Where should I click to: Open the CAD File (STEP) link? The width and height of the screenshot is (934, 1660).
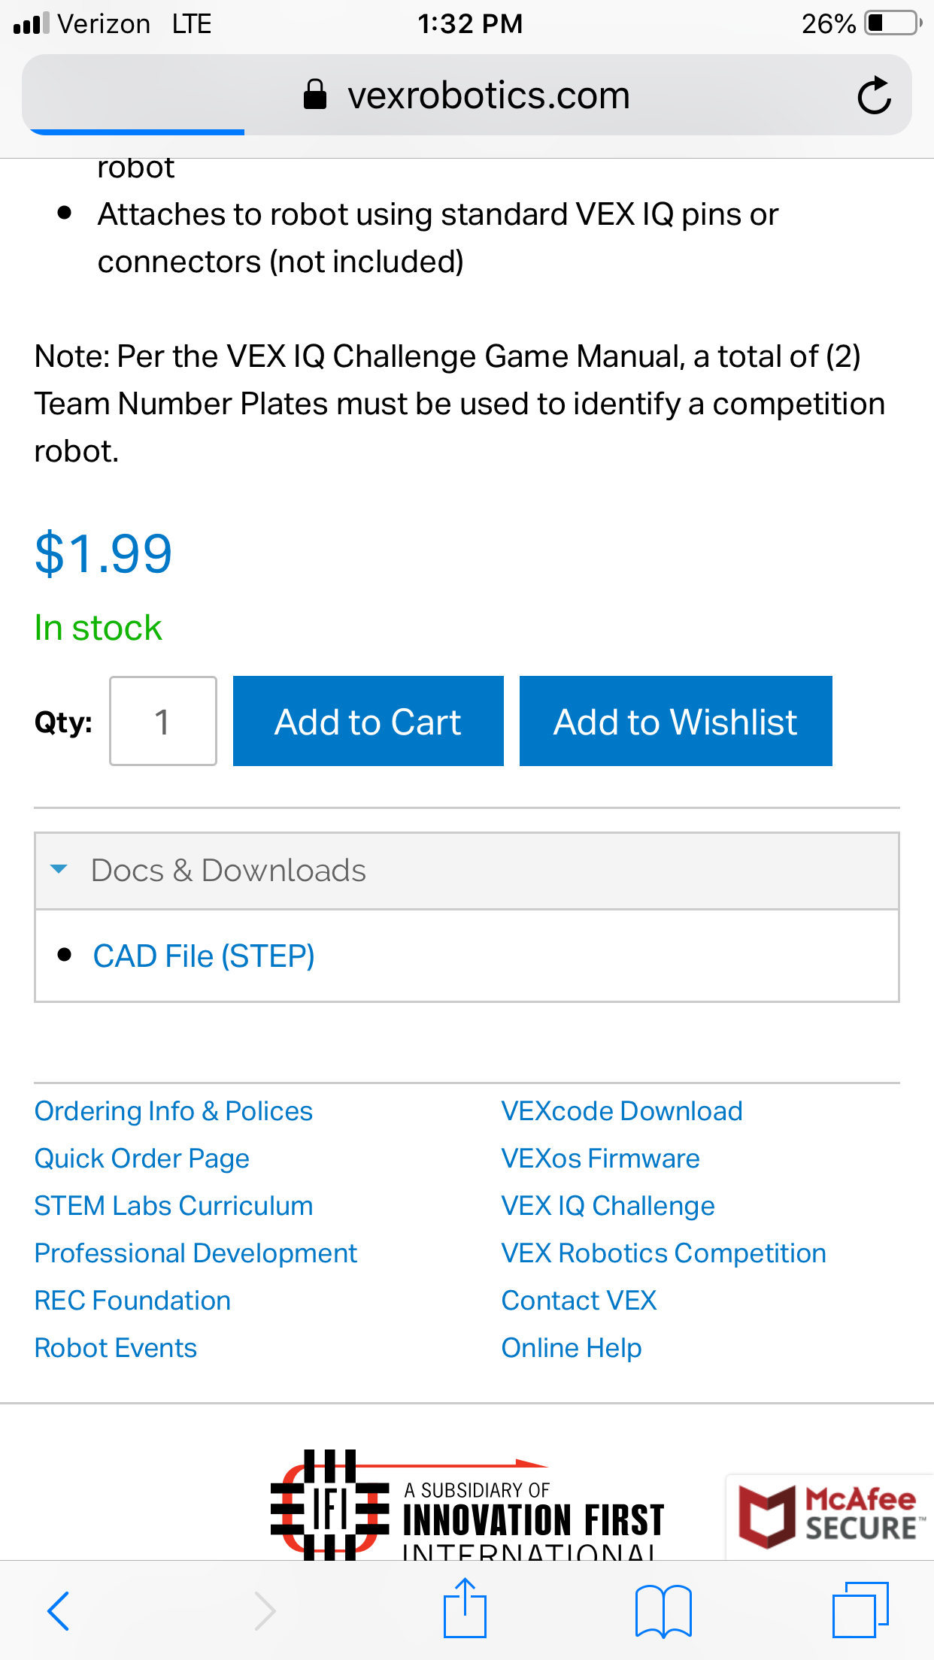click(204, 956)
